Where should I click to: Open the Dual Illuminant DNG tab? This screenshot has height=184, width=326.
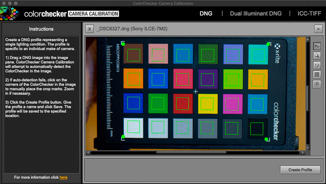[256, 13]
